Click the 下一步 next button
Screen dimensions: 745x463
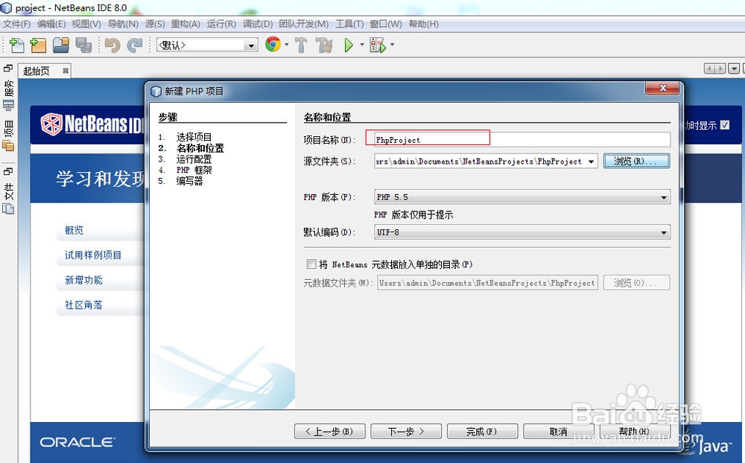pyautogui.click(x=406, y=431)
